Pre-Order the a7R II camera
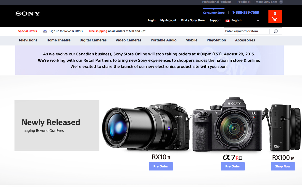 click(233, 166)
